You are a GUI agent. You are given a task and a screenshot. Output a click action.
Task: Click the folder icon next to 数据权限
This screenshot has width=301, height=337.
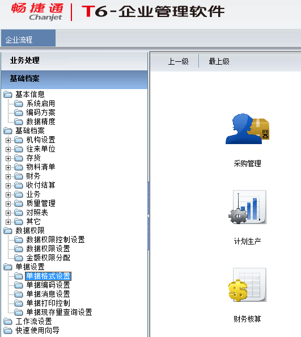pos(8,230)
